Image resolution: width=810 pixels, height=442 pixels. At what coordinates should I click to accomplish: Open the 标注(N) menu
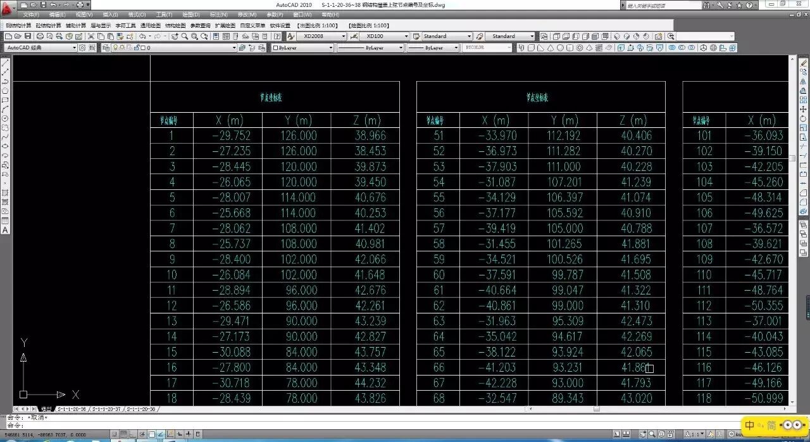click(x=219, y=15)
